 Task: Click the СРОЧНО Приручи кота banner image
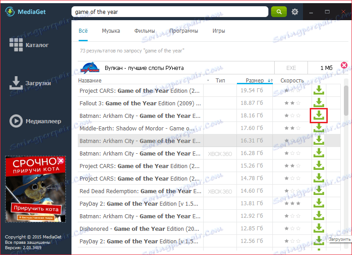36,189
